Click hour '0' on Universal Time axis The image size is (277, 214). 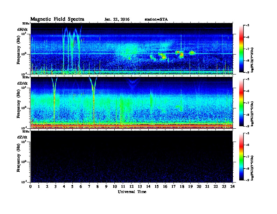[30, 186]
